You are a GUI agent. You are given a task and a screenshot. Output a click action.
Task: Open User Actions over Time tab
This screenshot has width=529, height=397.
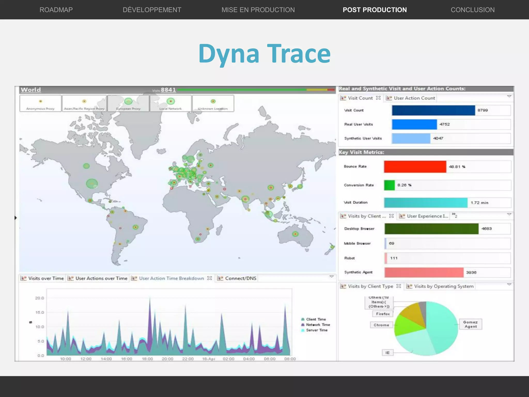click(x=101, y=278)
